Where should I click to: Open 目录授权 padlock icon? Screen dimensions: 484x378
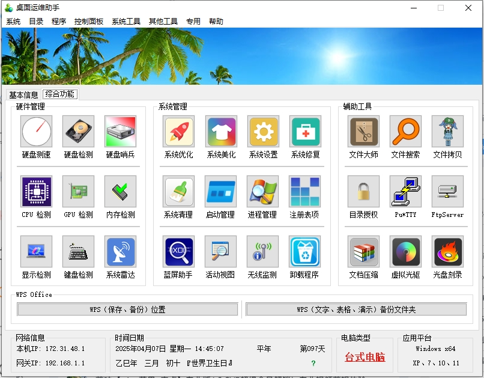click(363, 192)
